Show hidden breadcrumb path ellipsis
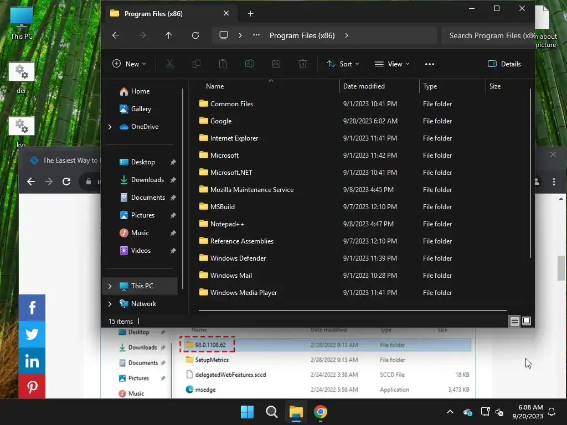The image size is (567, 425). coord(256,35)
